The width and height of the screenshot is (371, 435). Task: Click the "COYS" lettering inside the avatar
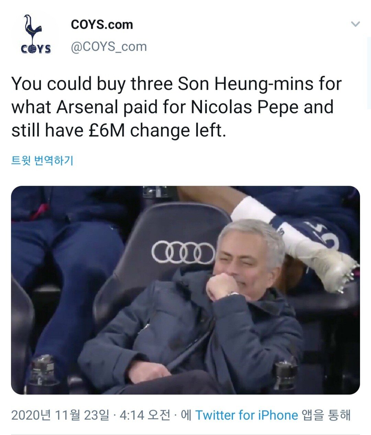[x=36, y=49]
